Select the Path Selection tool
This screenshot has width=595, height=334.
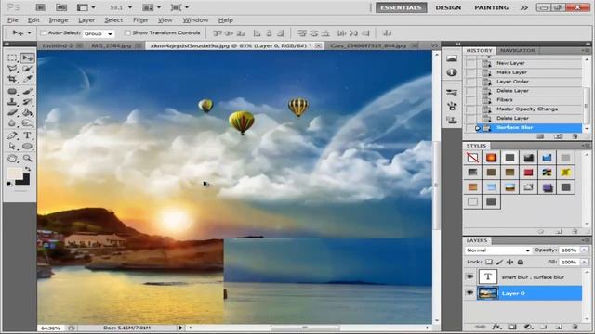point(12,147)
